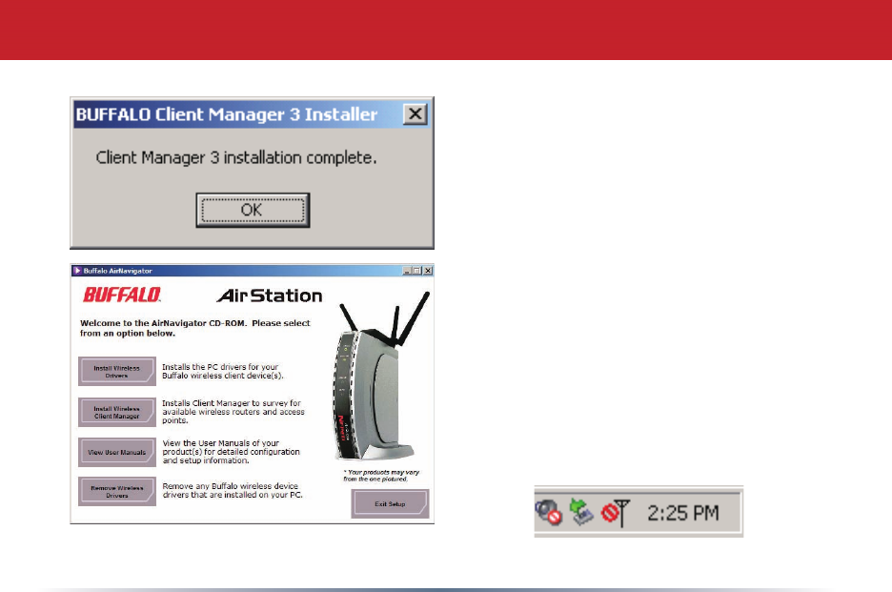Minimize the Buffalo AirNavigator window

(x=407, y=271)
